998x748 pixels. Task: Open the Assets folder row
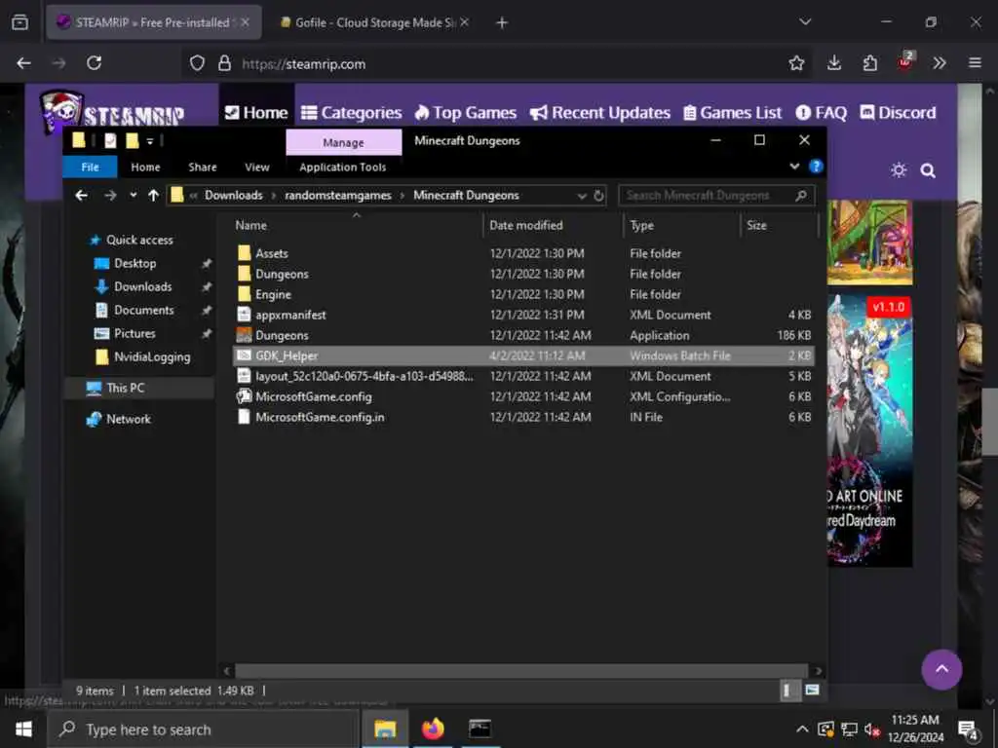tap(523, 253)
